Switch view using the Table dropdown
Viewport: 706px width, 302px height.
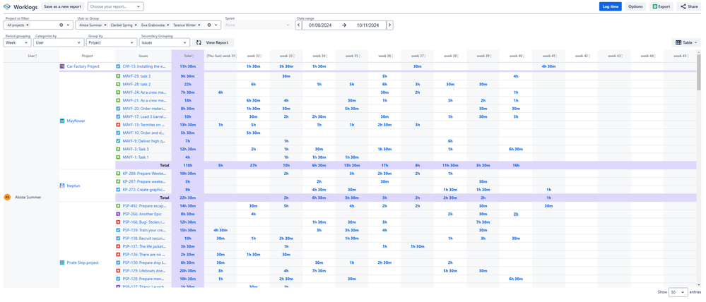tap(686, 43)
